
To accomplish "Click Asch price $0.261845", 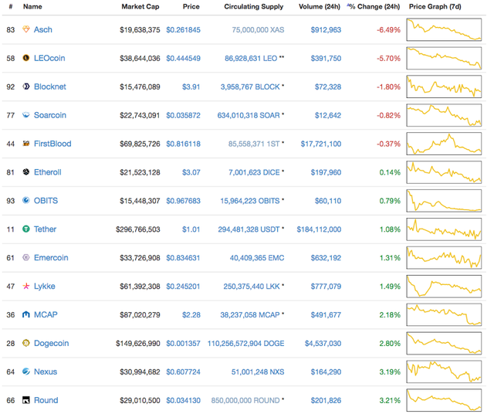I will tap(184, 30).
